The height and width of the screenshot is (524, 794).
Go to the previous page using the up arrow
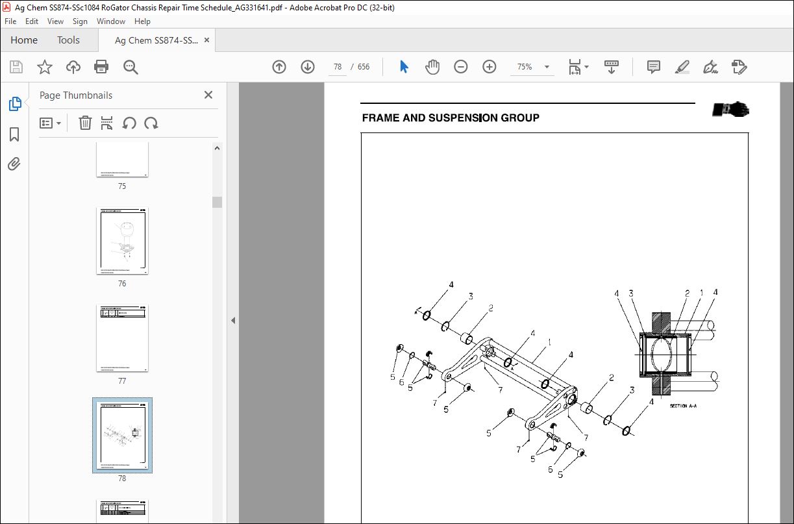(279, 67)
